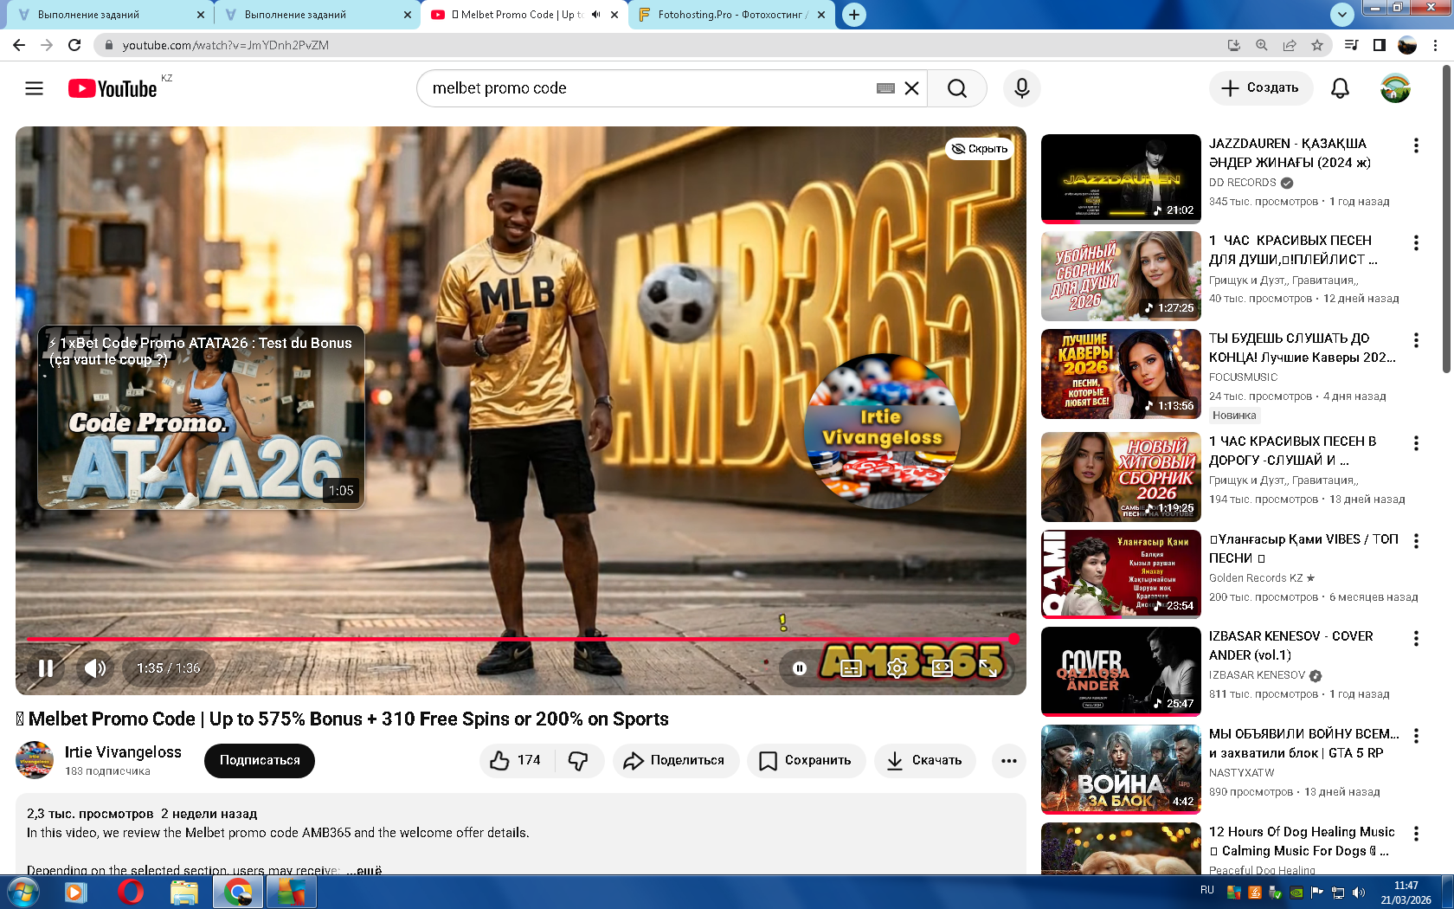This screenshot has width=1454, height=909.
Task: Open the notifications bell
Action: [x=1340, y=88]
